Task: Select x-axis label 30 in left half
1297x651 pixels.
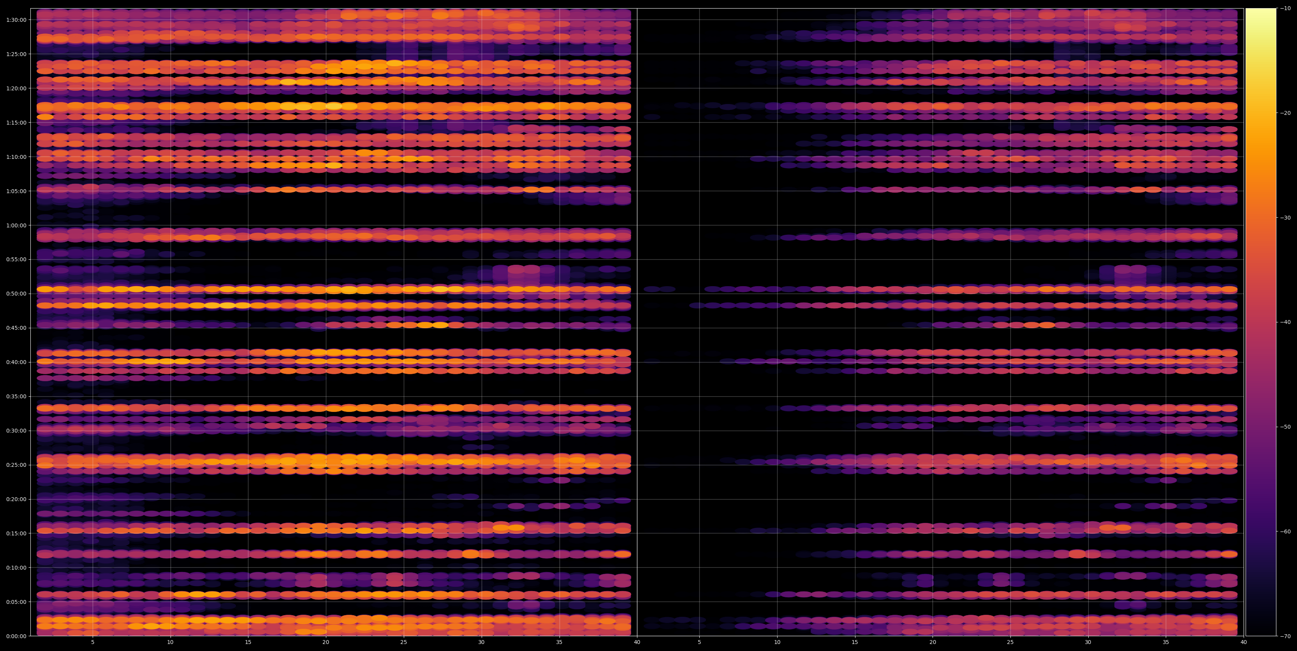Action: (x=481, y=642)
